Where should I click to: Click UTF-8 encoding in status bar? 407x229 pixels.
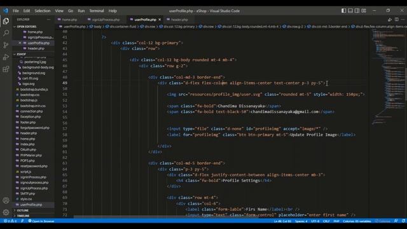coord(315,221)
